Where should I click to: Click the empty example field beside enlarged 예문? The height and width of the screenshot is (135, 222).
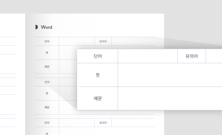tap(170, 98)
